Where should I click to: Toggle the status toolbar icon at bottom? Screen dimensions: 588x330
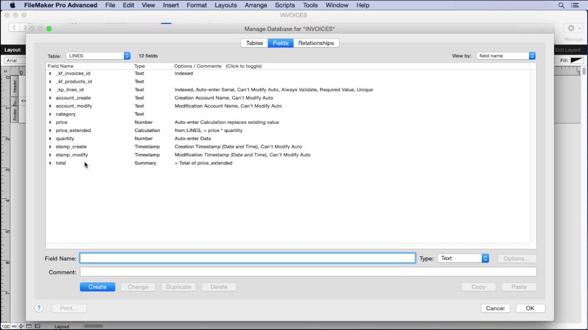[28, 326]
